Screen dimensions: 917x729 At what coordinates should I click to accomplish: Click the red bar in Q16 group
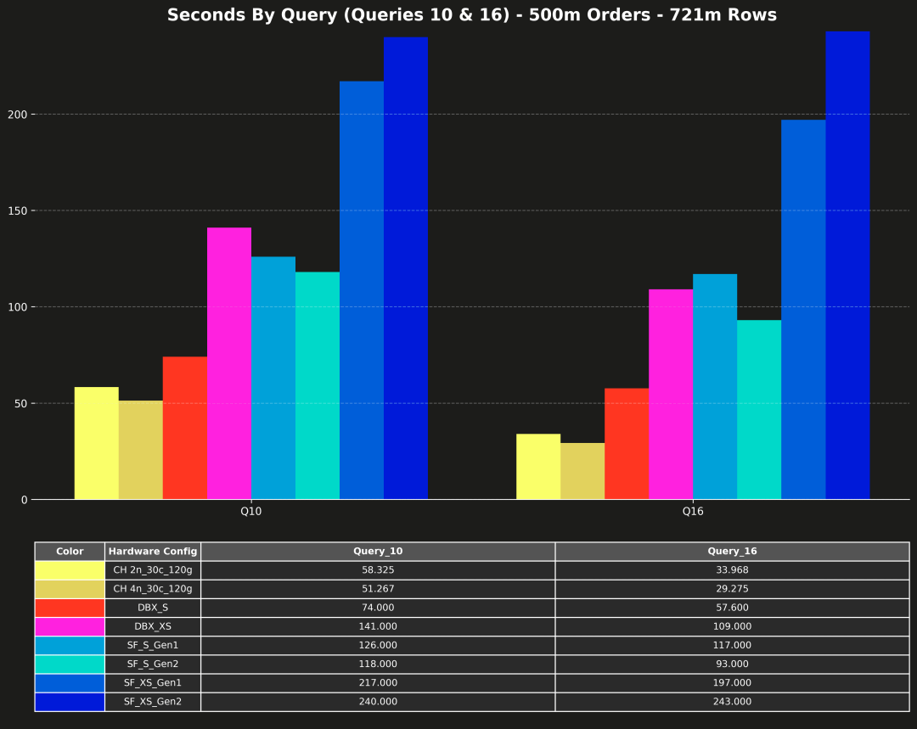(x=627, y=444)
